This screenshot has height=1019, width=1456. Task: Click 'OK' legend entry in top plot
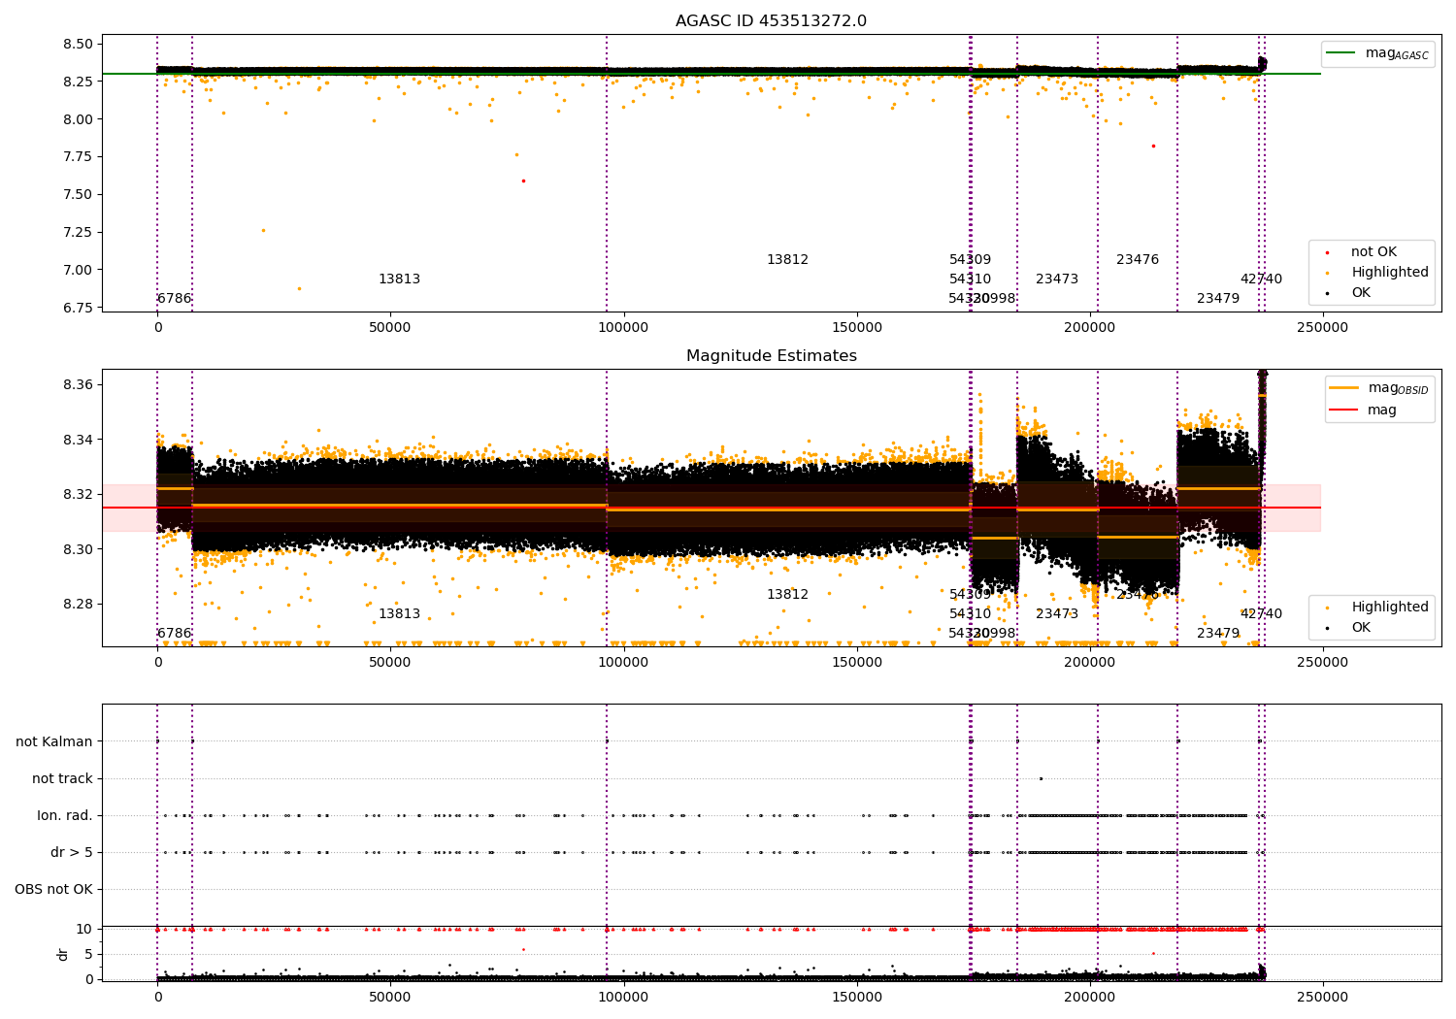point(1347,293)
